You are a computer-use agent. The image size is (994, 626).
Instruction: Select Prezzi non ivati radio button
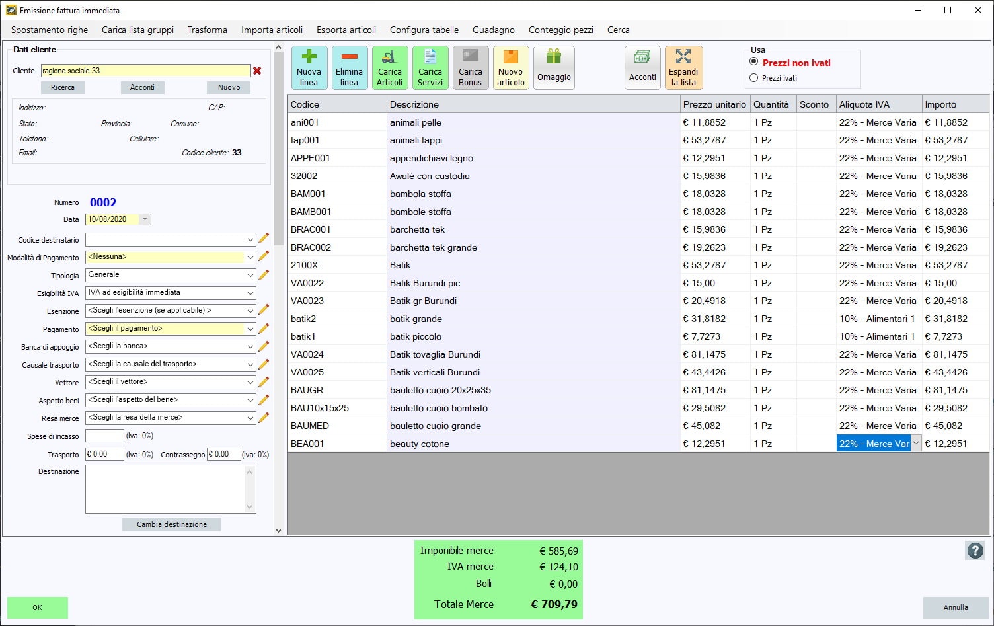click(x=754, y=61)
